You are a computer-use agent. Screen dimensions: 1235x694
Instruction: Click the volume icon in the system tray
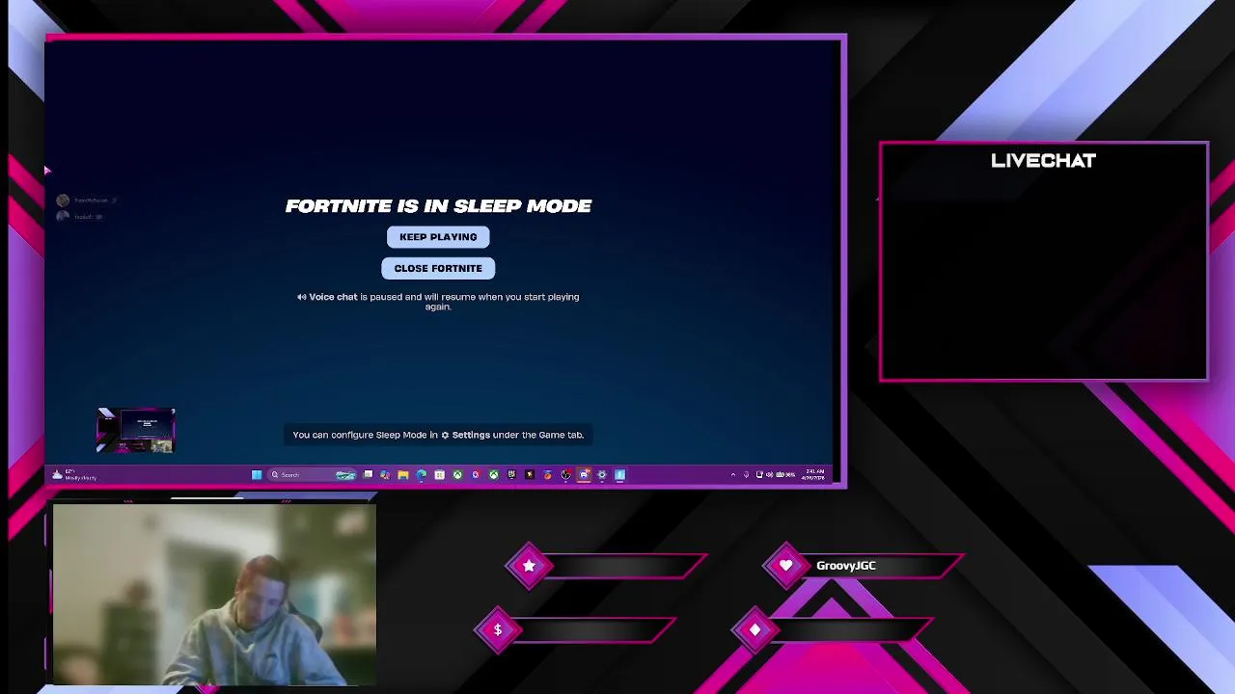click(x=769, y=474)
